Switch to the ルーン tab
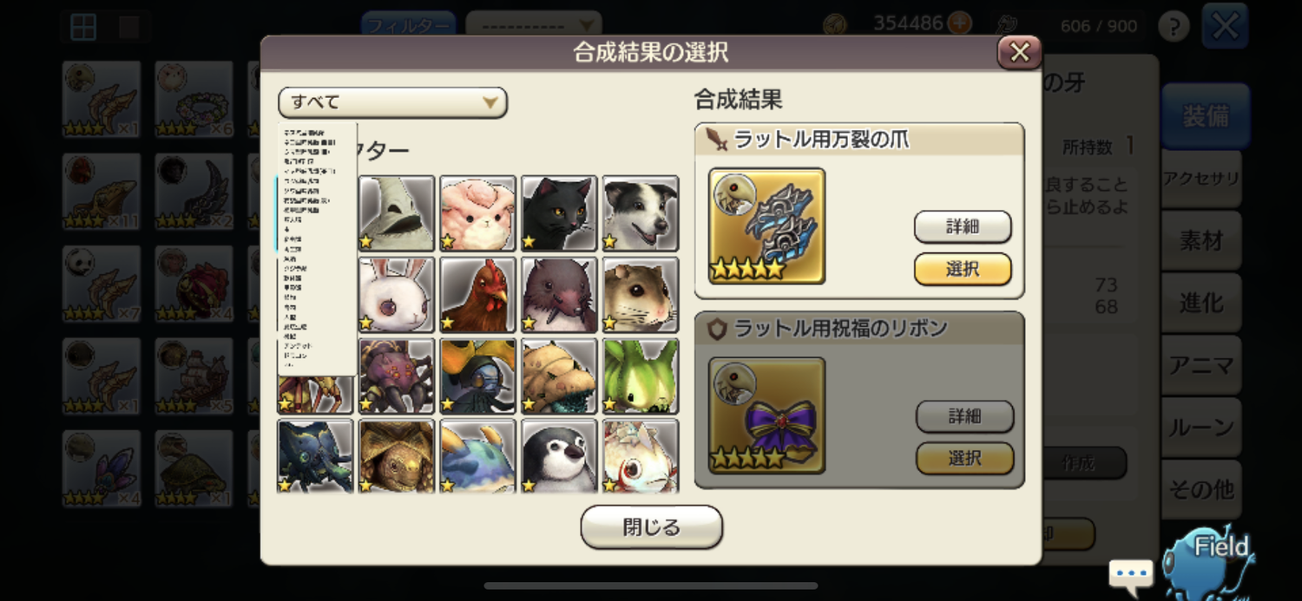 pyautogui.click(x=1201, y=428)
